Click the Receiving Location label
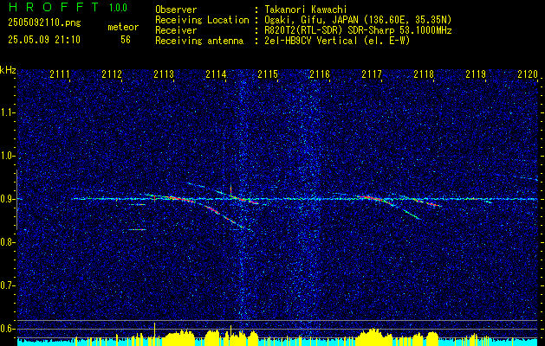The height and width of the screenshot is (346, 545). tap(202, 20)
